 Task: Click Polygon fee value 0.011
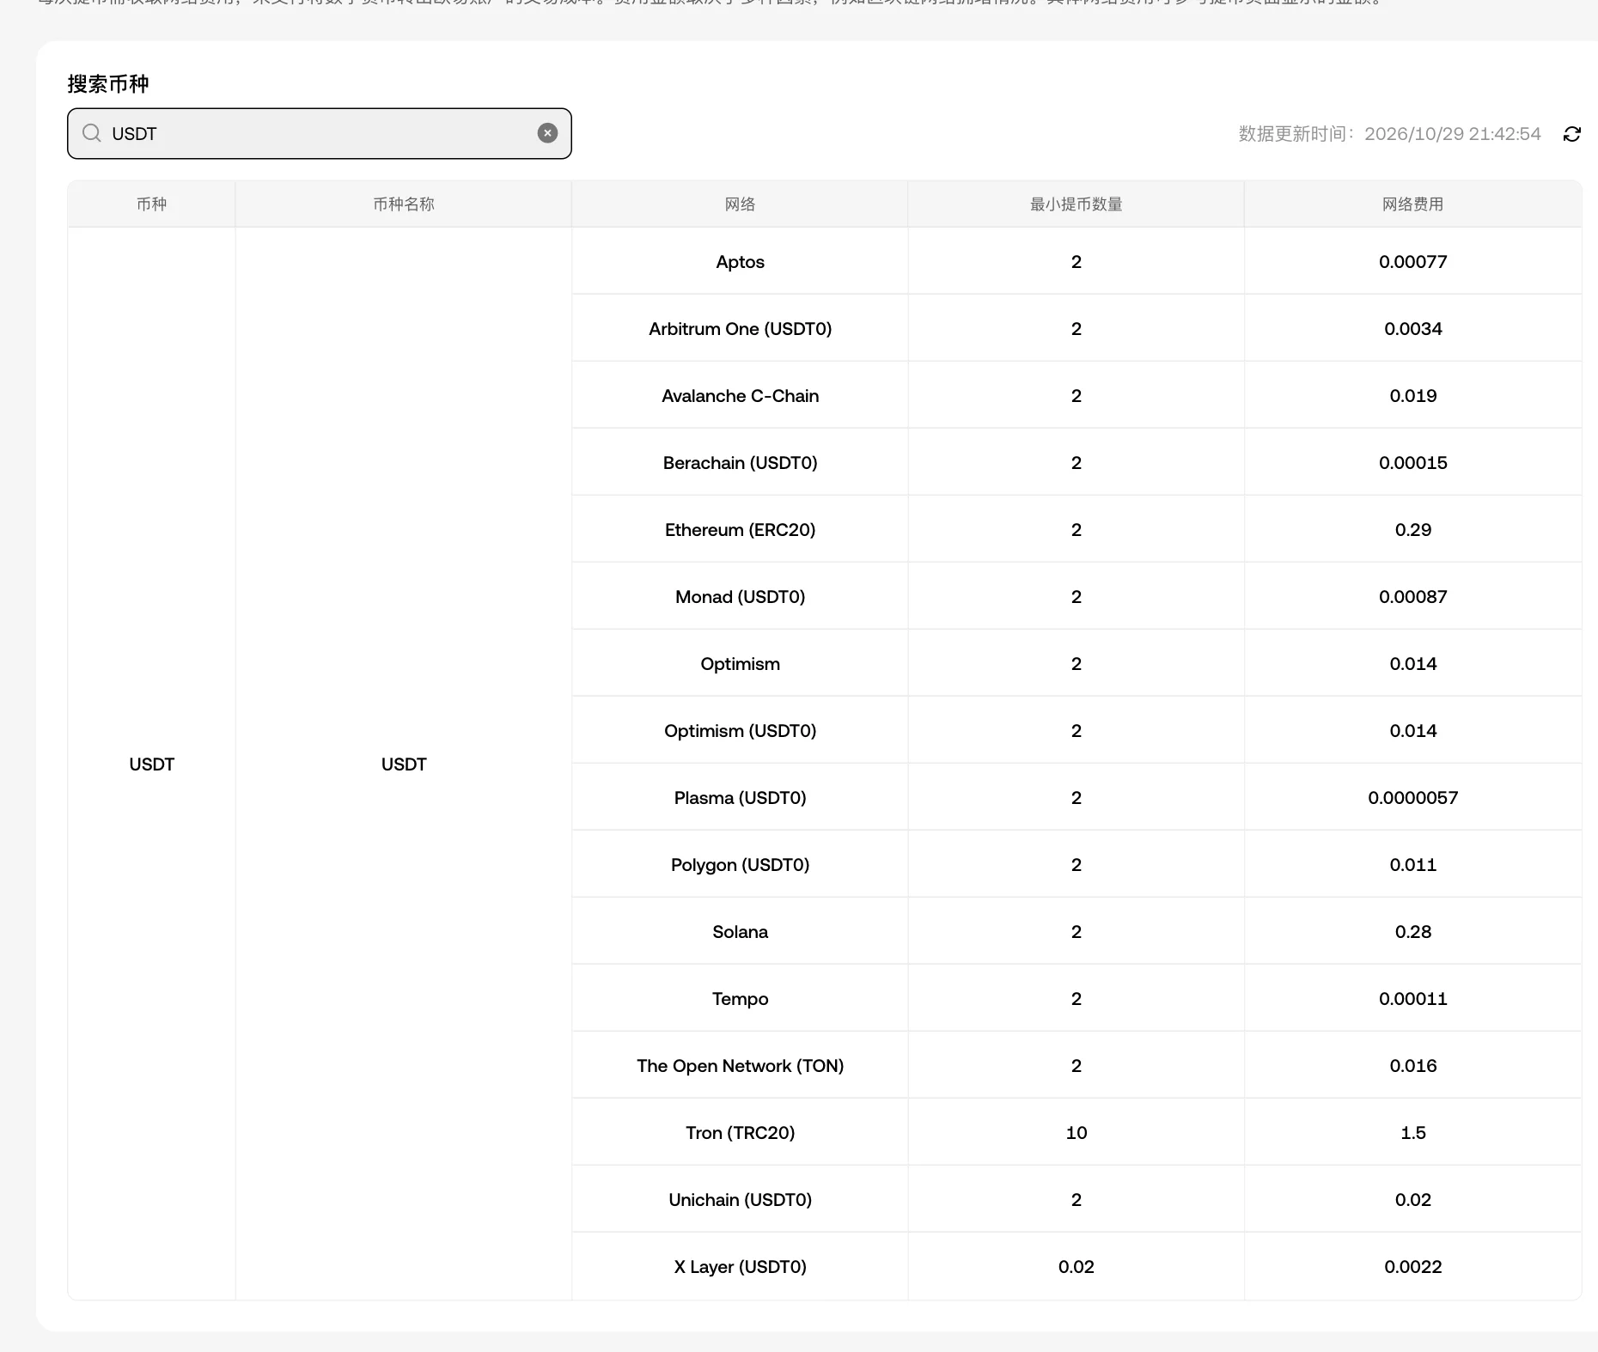tap(1412, 865)
